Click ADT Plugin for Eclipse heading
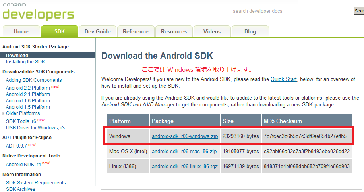The width and height of the screenshot is (364, 192). [27, 138]
